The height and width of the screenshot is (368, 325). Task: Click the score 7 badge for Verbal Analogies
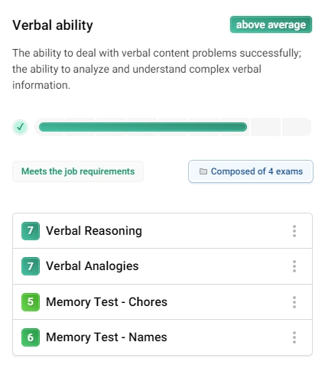31,266
